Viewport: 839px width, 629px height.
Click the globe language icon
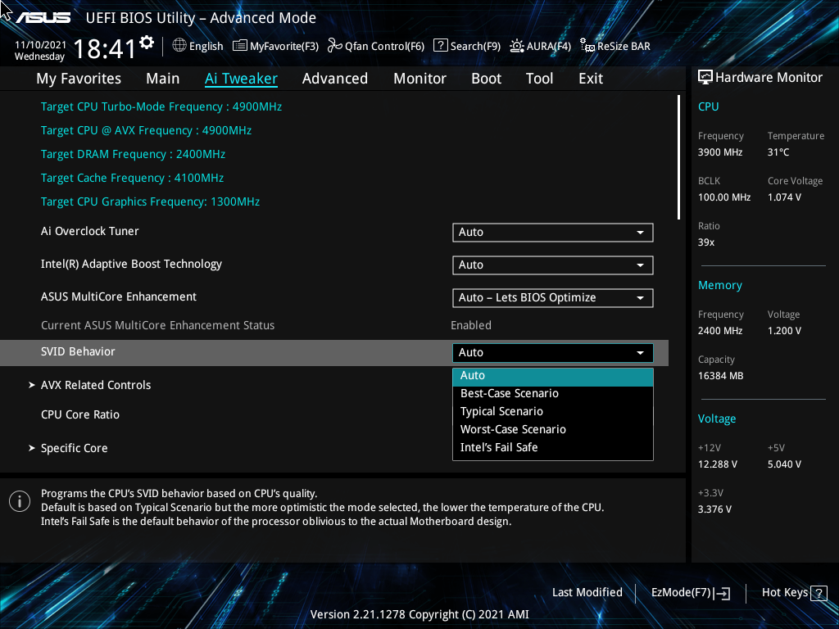tap(179, 46)
